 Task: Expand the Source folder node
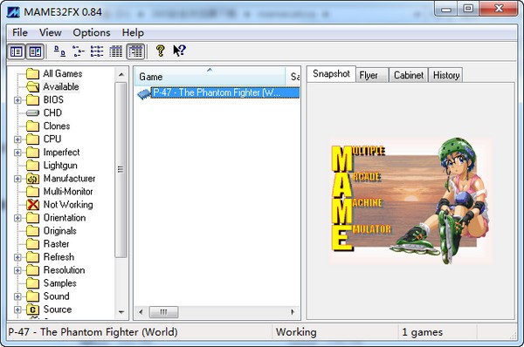click(17, 310)
